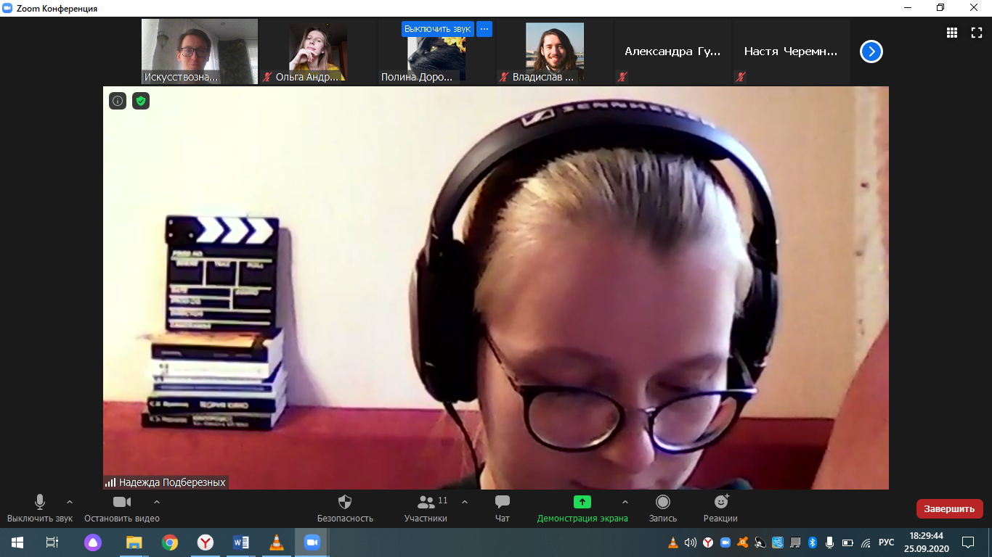992x557 pixels.
Task: Click Выключить звук on Полина's thumbnail
Action: 438,29
